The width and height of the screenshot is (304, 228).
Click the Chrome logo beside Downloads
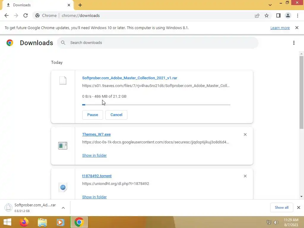pyautogui.click(x=10, y=43)
